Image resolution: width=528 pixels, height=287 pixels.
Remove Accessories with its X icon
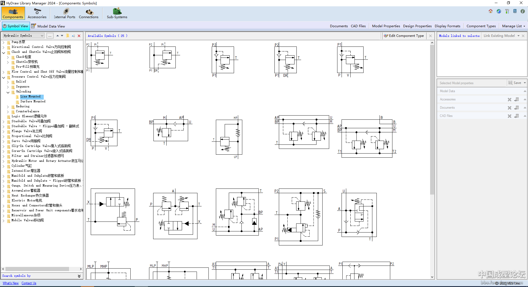coord(510,100)
